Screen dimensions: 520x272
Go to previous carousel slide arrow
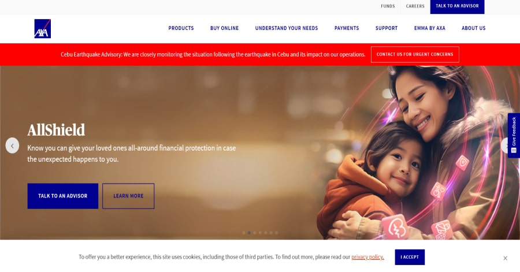(12, 146)
